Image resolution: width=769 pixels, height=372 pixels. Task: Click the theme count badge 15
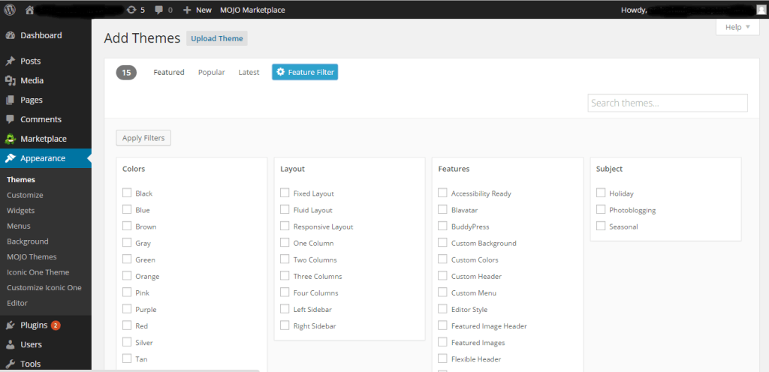(x=126, y=73)
